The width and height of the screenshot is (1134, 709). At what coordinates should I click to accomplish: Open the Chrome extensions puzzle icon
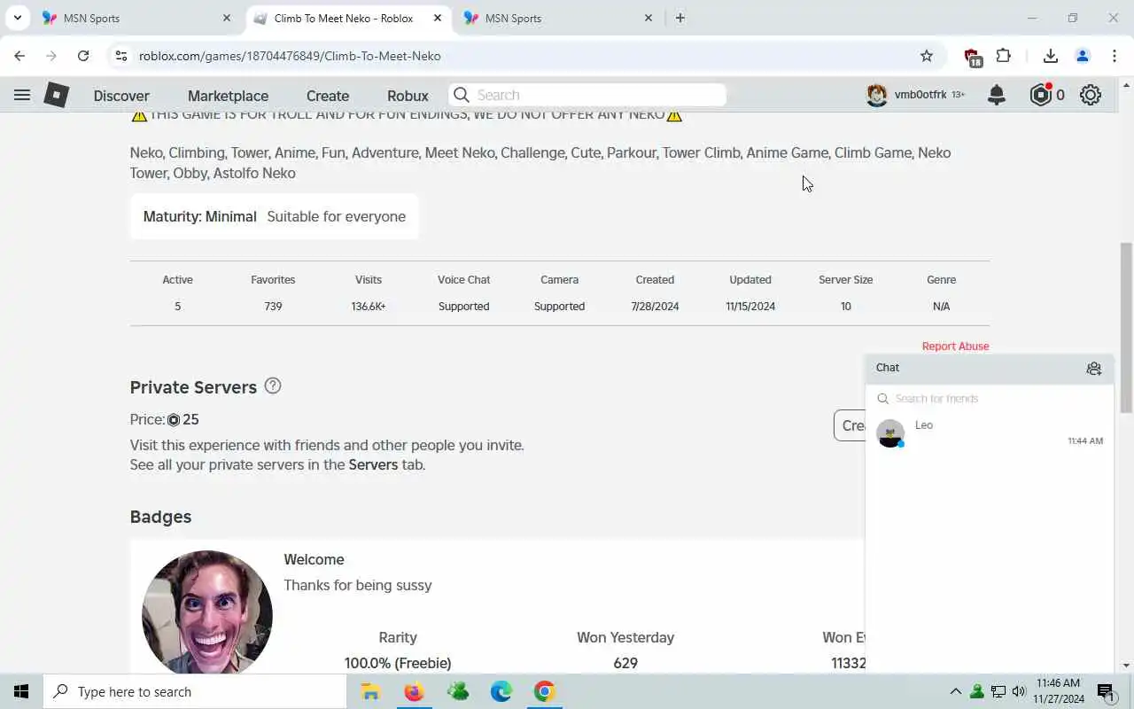tap(1003, 56)
